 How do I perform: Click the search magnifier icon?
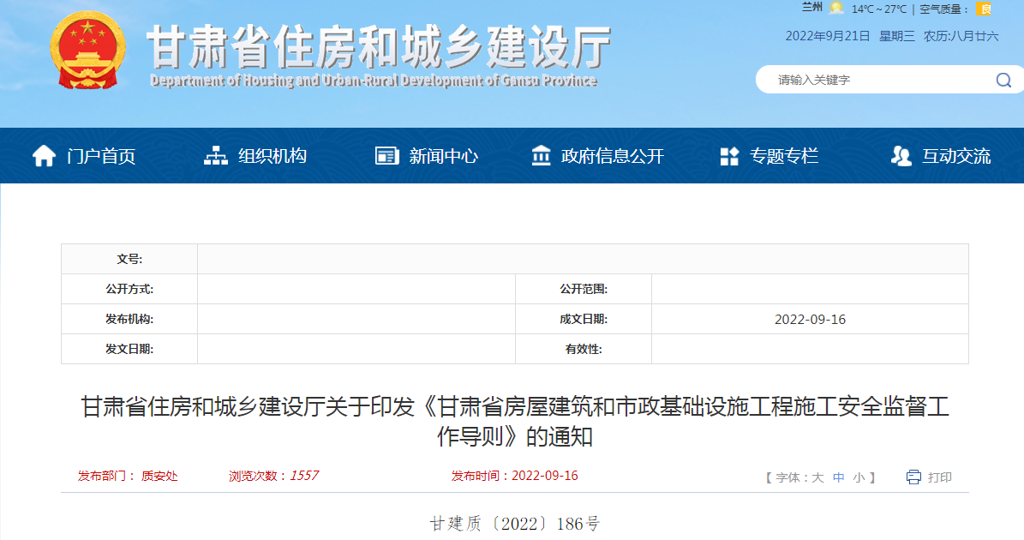pyautogui.click(x=1003, y=80)
